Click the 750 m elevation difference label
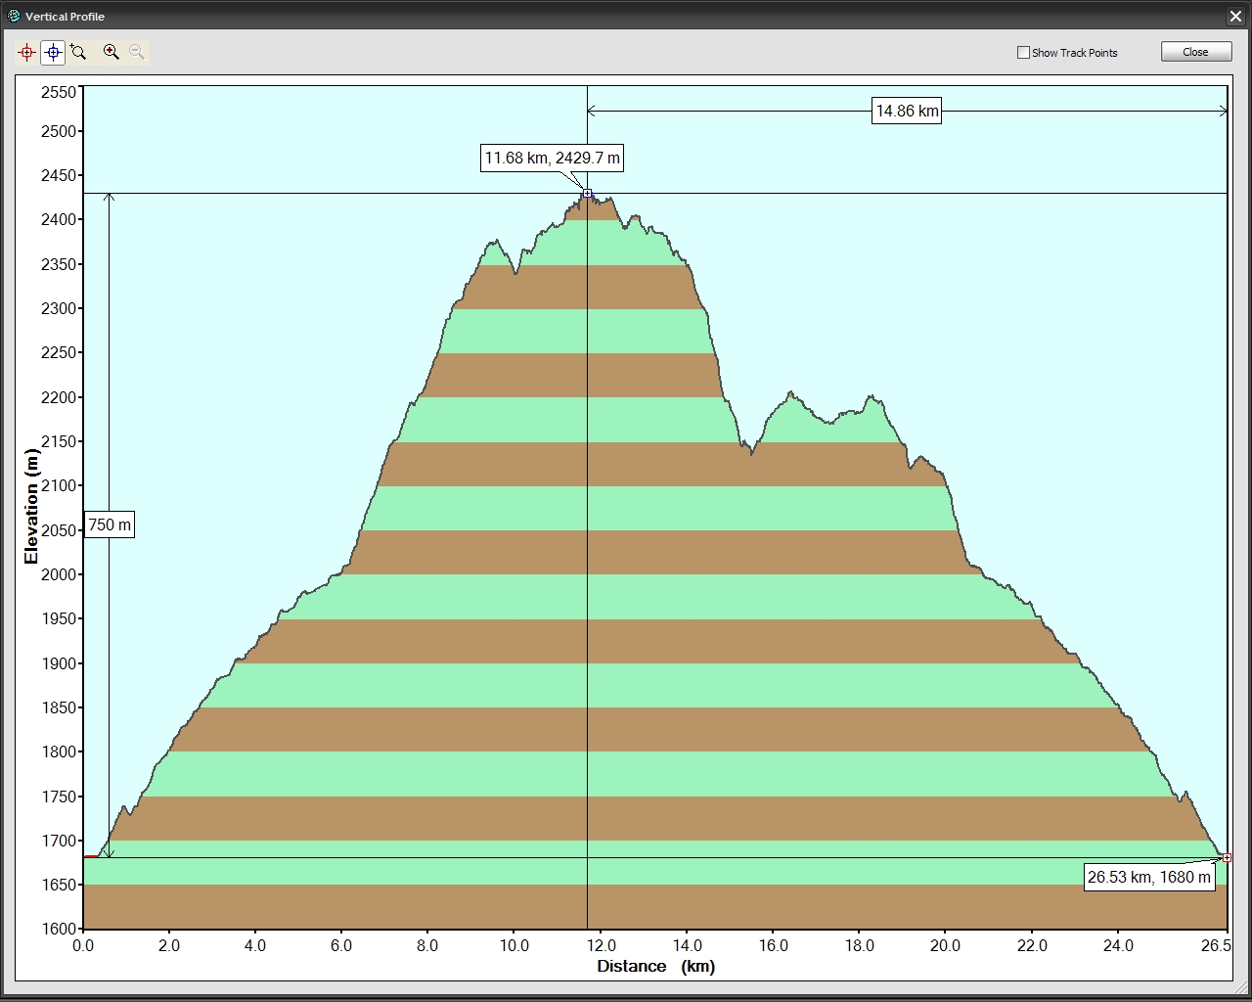The image size is (1252, 1002). pyautogui.click(x=109, y=525)
